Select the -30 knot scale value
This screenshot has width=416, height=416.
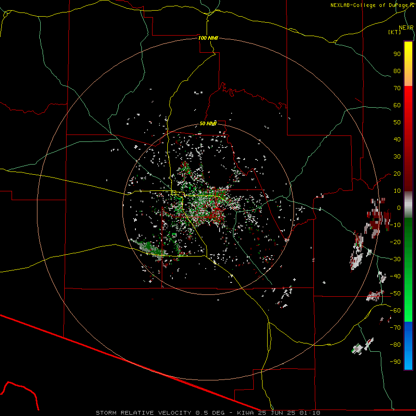pos(395,259)
